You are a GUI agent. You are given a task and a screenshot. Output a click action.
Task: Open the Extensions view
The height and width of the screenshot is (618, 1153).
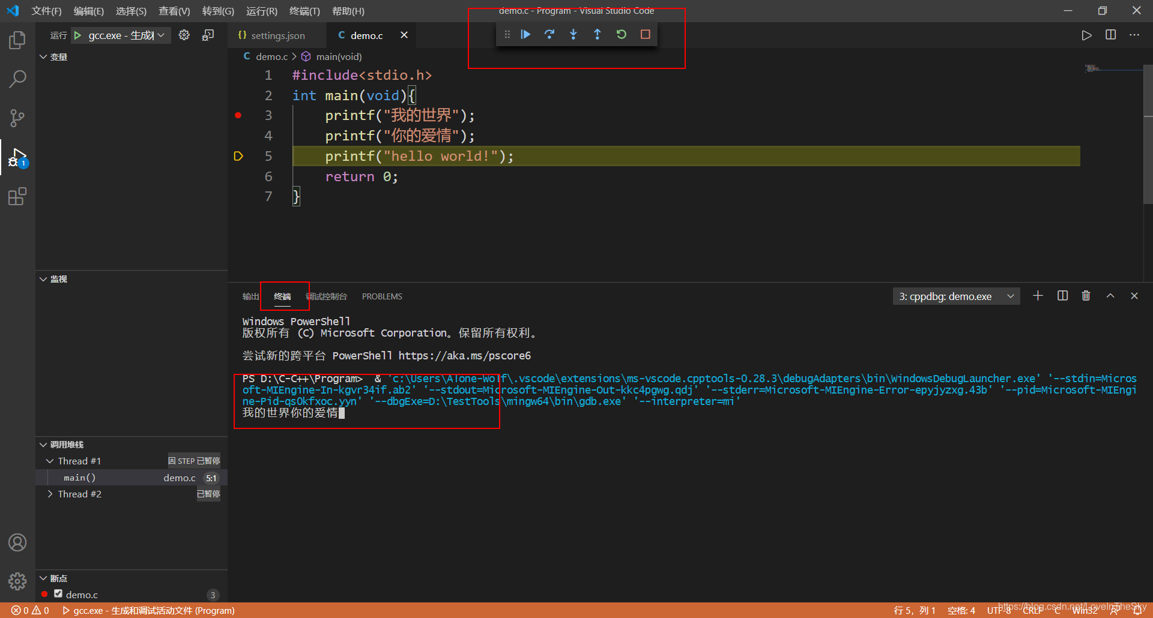(17, 196)
